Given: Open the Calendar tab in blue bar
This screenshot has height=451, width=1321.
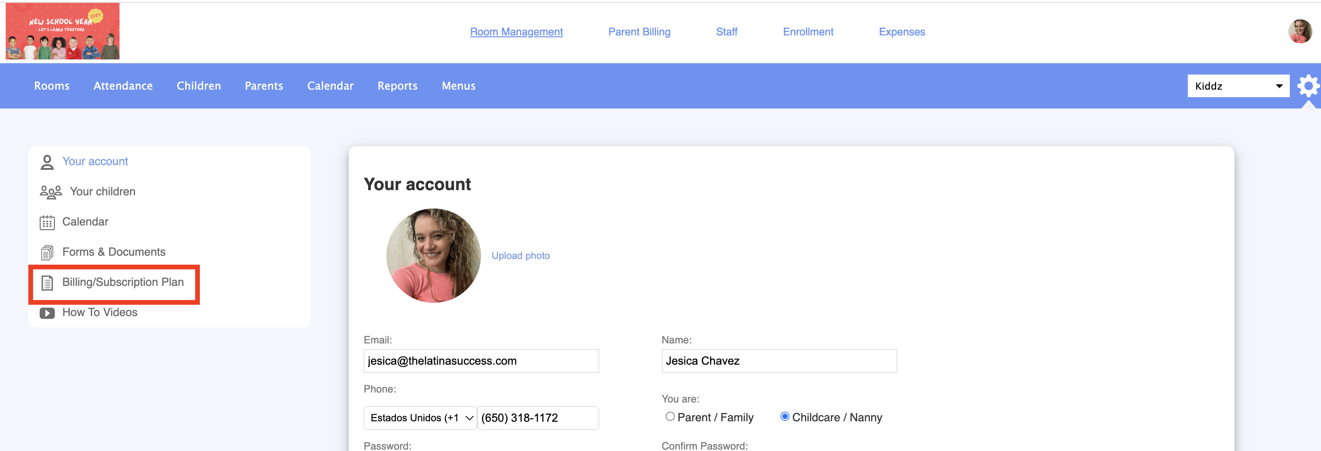Looking at the screenshot, I should pyautogui.click(x=330, y=86).
